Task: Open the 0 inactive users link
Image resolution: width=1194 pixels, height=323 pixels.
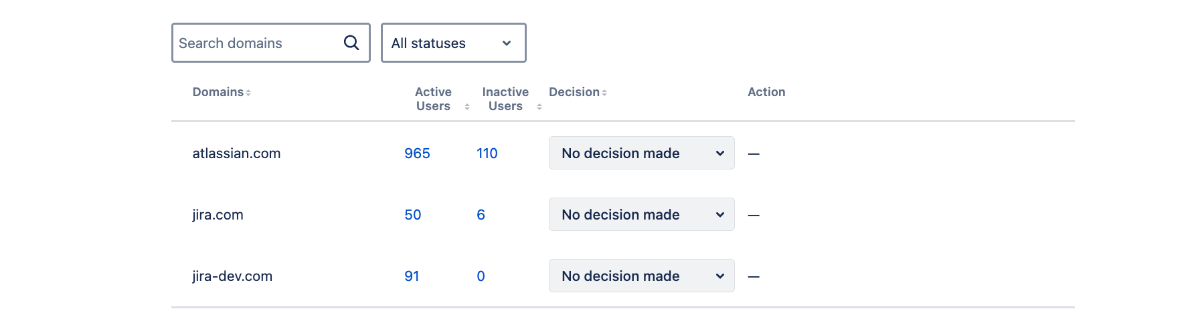Action: (x=481, y=276)
